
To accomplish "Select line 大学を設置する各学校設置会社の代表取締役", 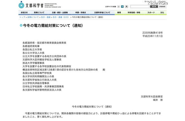I will point(47,66).
